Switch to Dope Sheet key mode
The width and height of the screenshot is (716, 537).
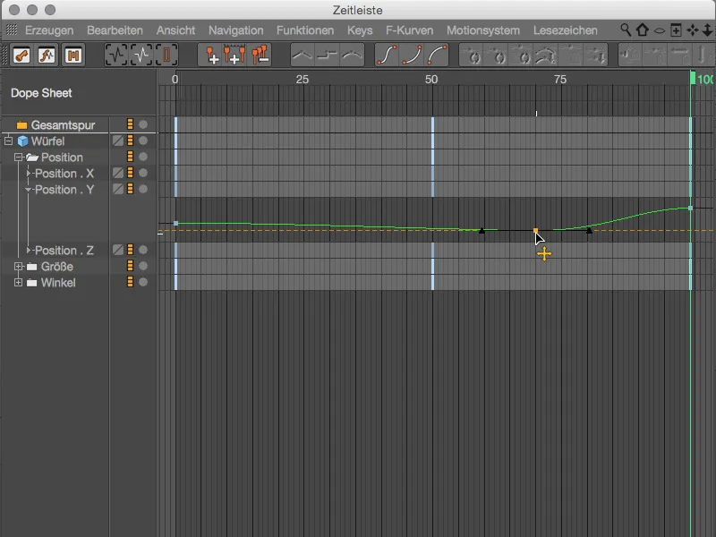coord(21,55)
